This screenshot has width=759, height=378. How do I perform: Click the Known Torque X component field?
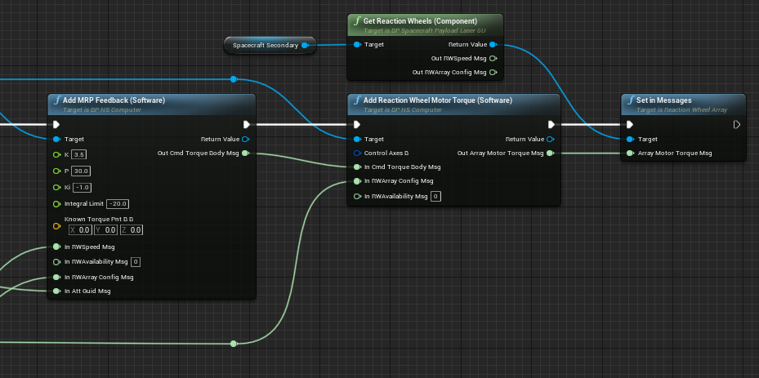80,230
